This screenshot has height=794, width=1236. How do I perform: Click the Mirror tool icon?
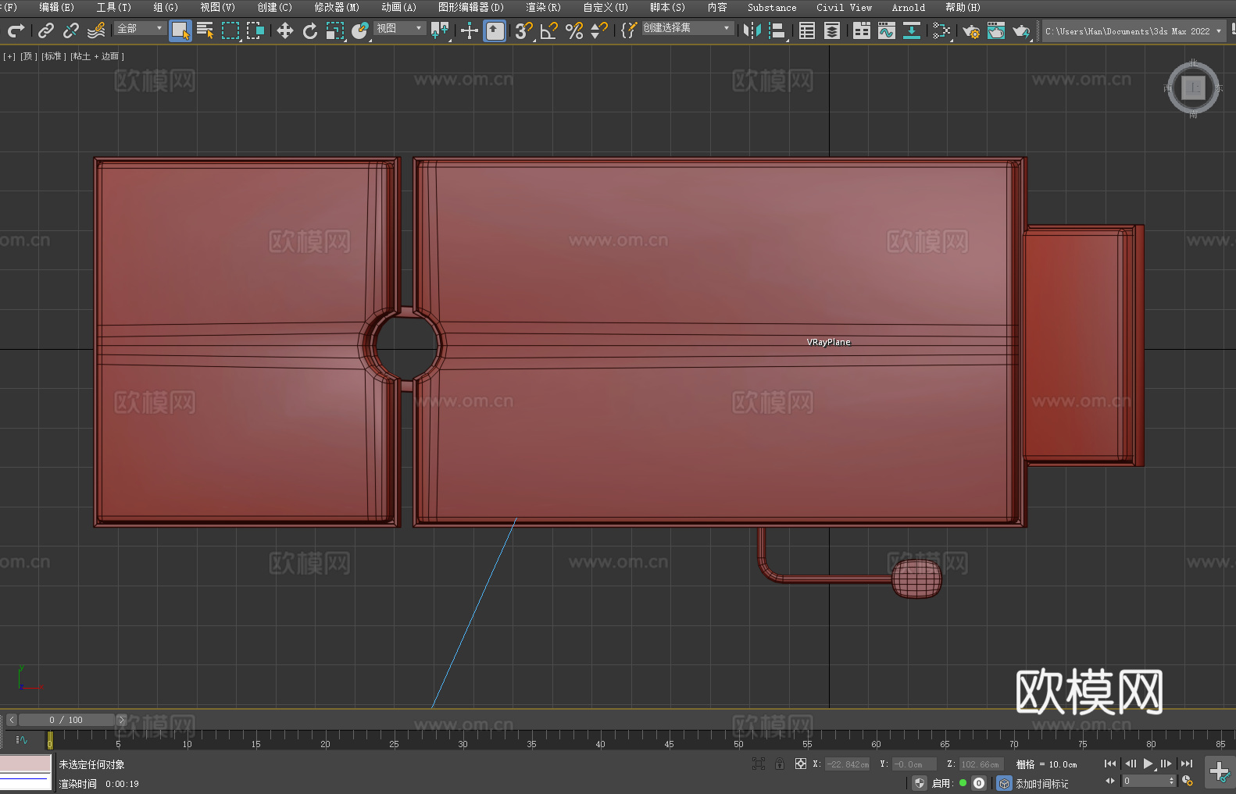point(752,30)
